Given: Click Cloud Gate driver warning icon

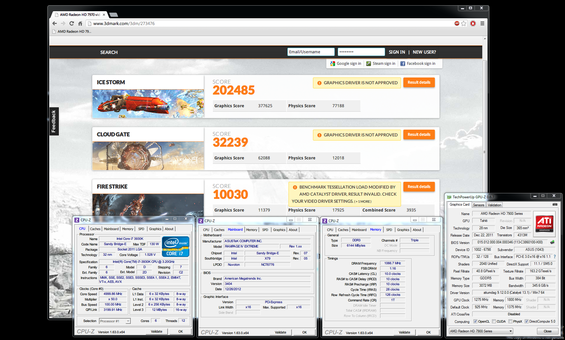Looking at the screenshot, I should [x=319, y=135].
